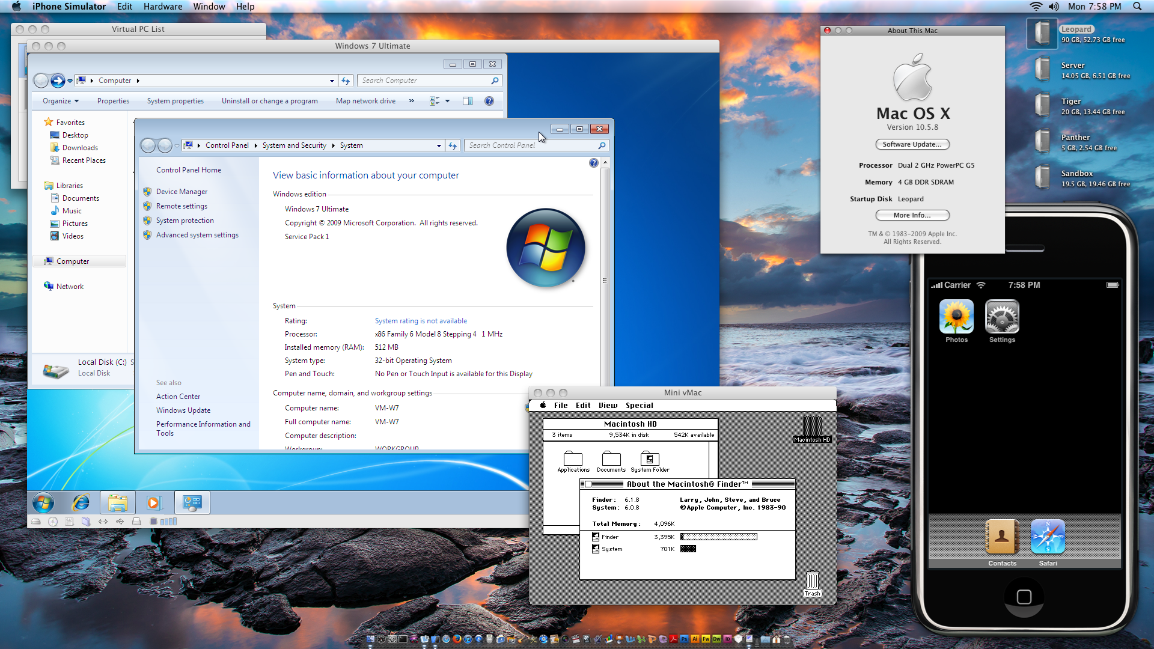Open Device Manager link
This screenshot has width=1154, height=649.
182,192
